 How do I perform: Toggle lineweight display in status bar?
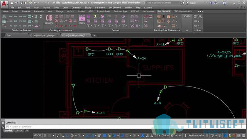tap(100, 136)
